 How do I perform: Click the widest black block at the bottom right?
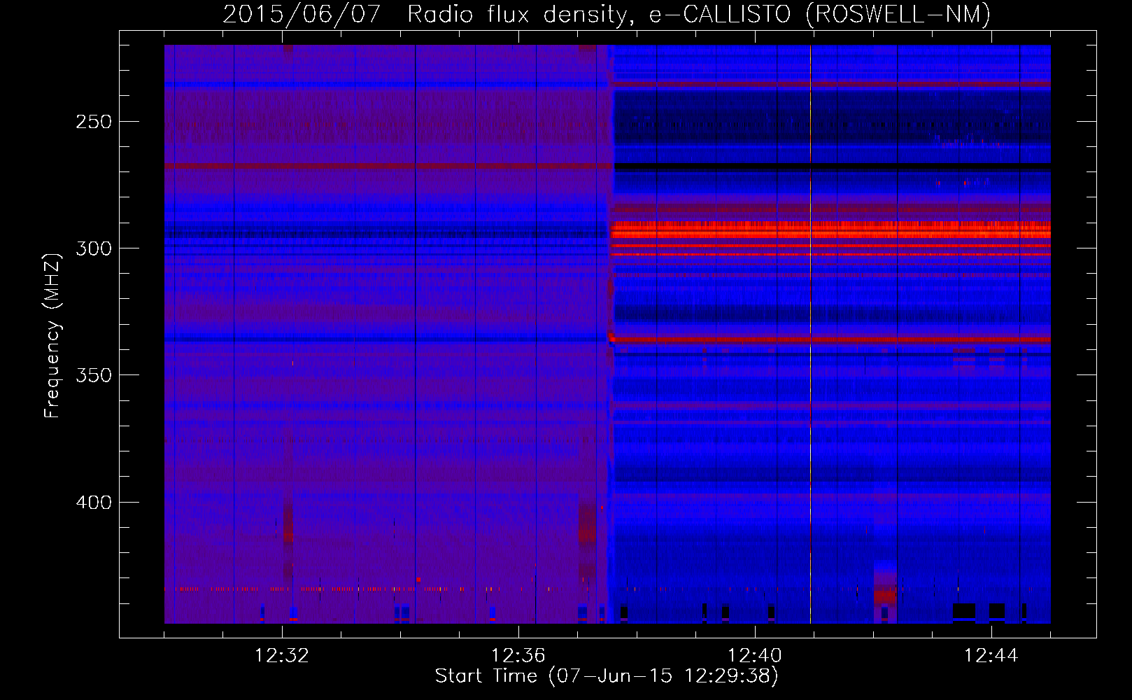pos(963,610)
